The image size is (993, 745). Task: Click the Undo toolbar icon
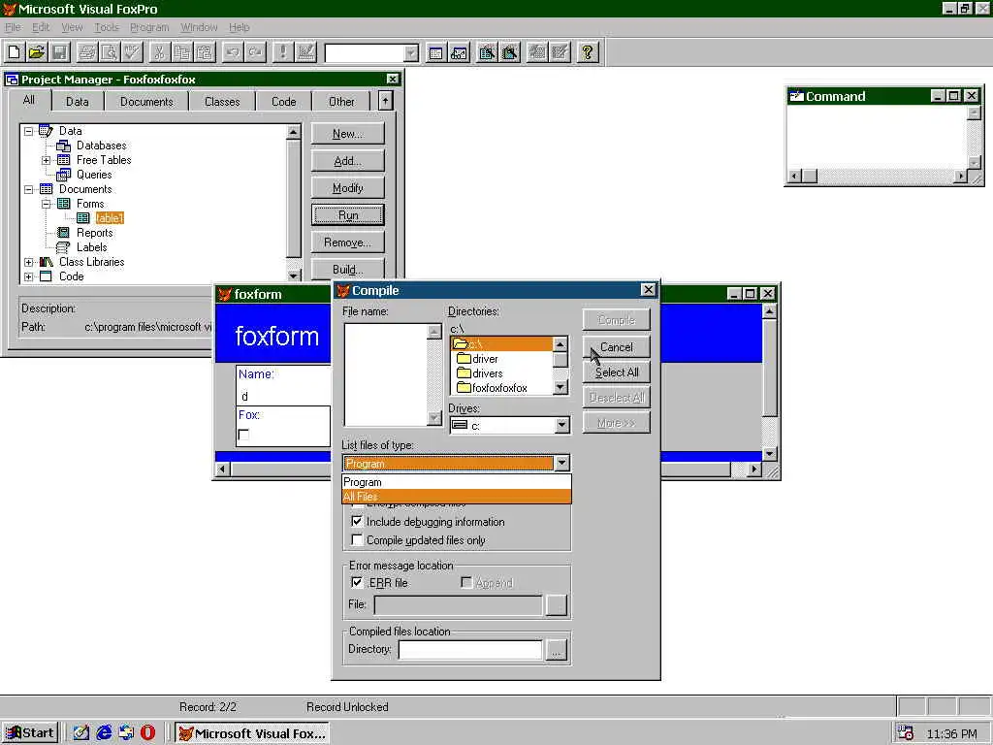(x=233, y=52)
